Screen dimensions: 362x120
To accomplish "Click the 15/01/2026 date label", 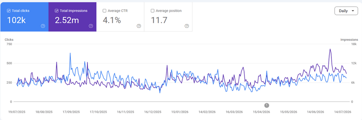I will (x=180, y=112).
